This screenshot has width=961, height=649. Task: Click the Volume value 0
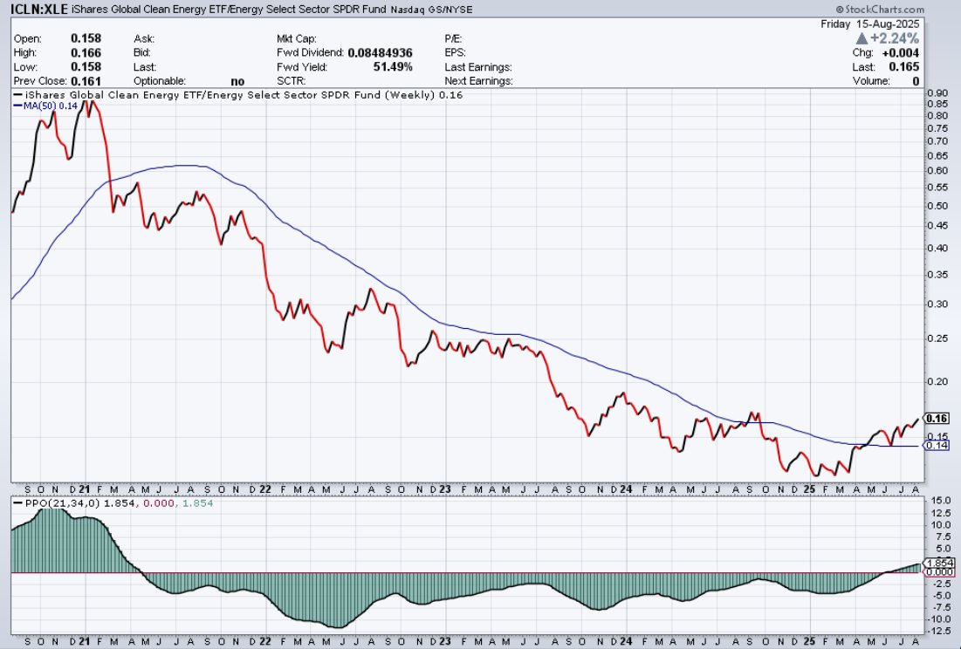coord(916,81)
